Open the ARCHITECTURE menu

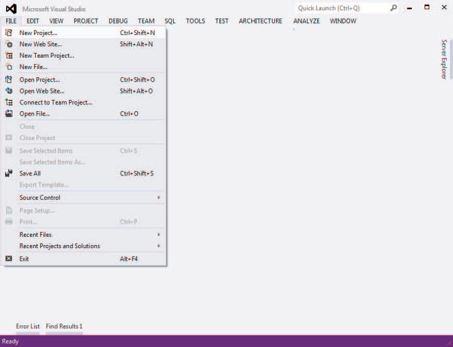pos(260,21)
